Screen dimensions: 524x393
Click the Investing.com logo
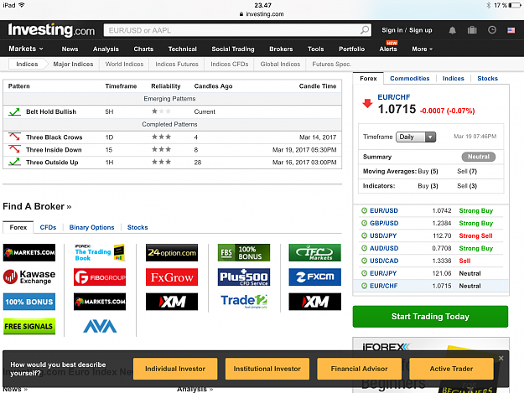51,30
